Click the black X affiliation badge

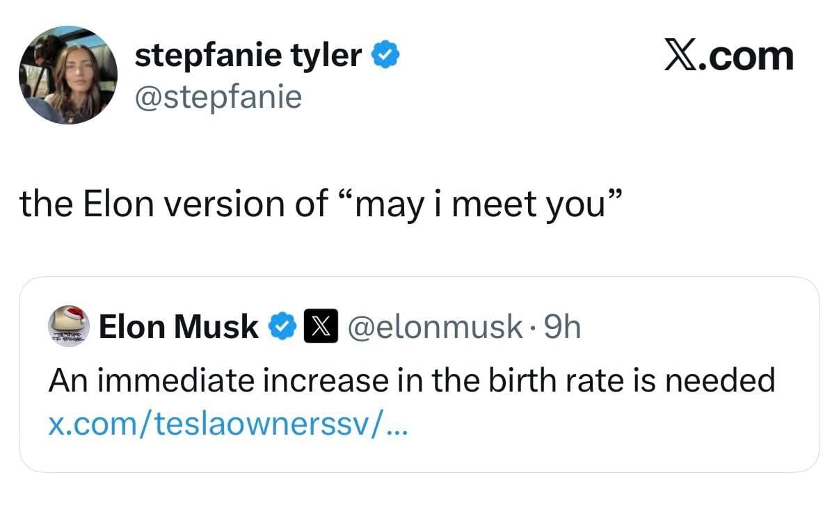[x=321, y=326]
